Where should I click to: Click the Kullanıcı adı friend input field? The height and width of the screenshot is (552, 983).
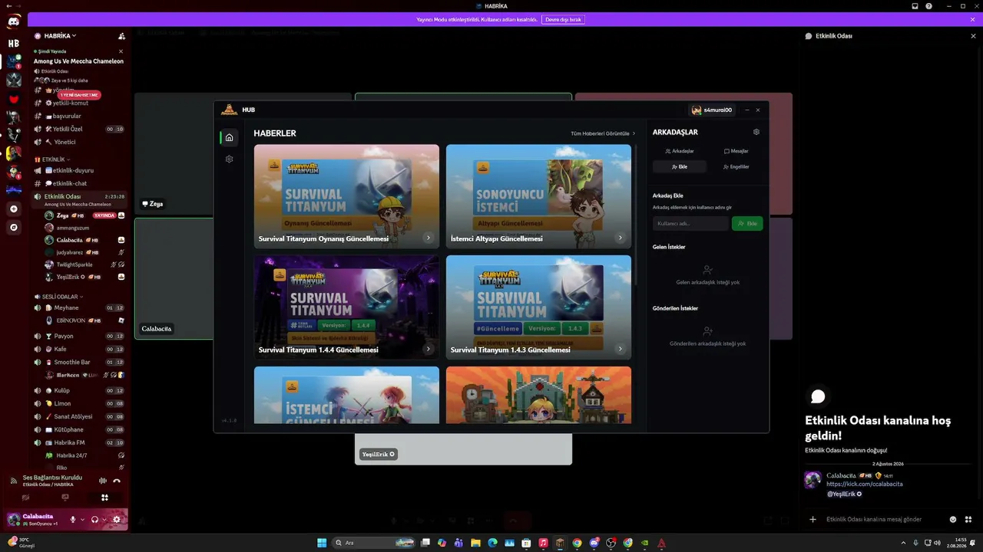[690, 223]
